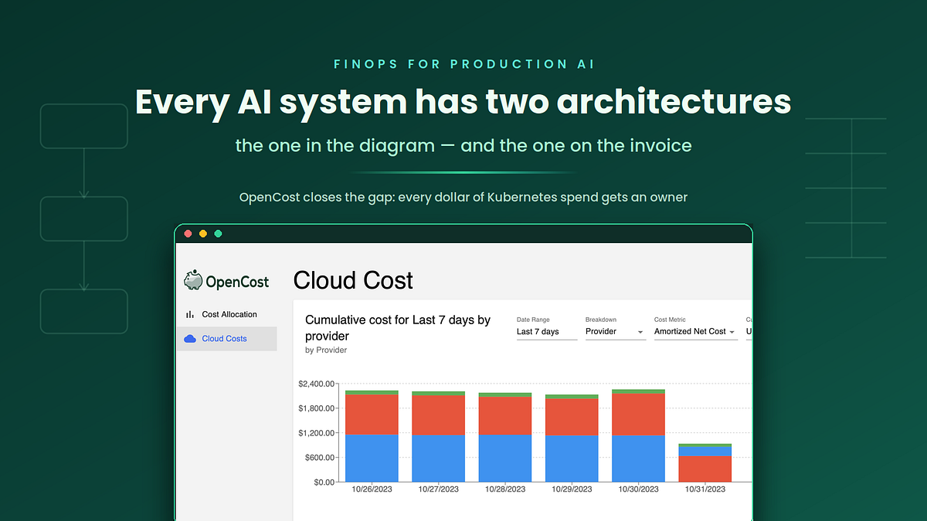Click the $2,400.00 y-axis label
Screen dimensions: 927x521
(317, 384)
